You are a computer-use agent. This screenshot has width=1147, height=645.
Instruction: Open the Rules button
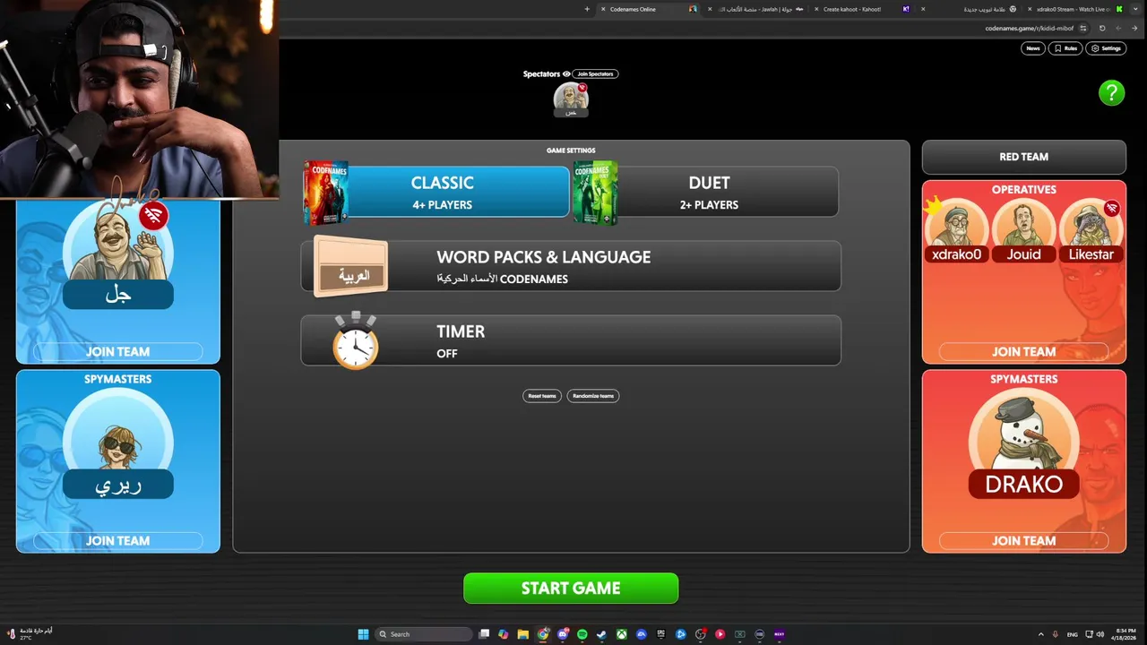click(1065, 48)
